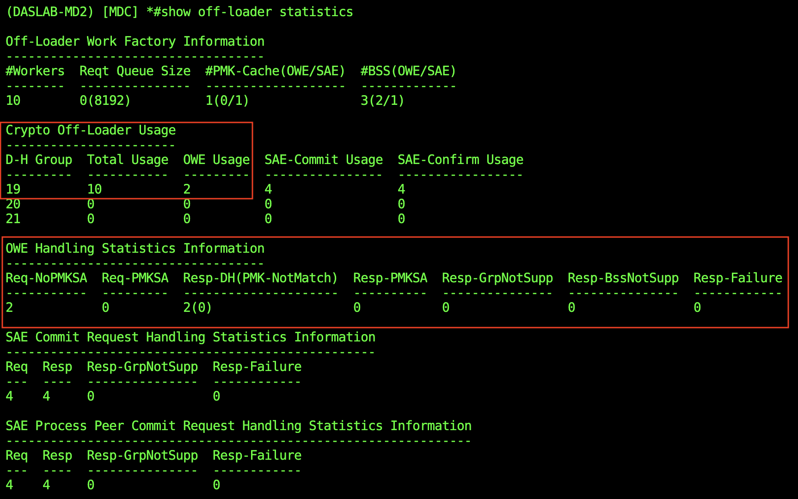798x499 pixels.
Task: Select the SAE-Commit Usage value 4
Action: pos(268,189)
